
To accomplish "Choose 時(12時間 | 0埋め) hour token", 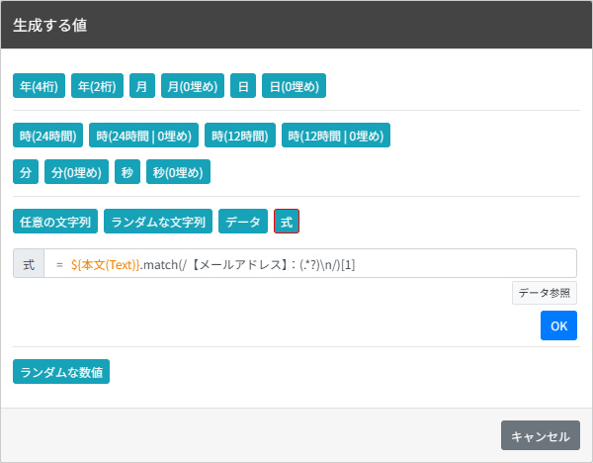I will pos(336,136).
